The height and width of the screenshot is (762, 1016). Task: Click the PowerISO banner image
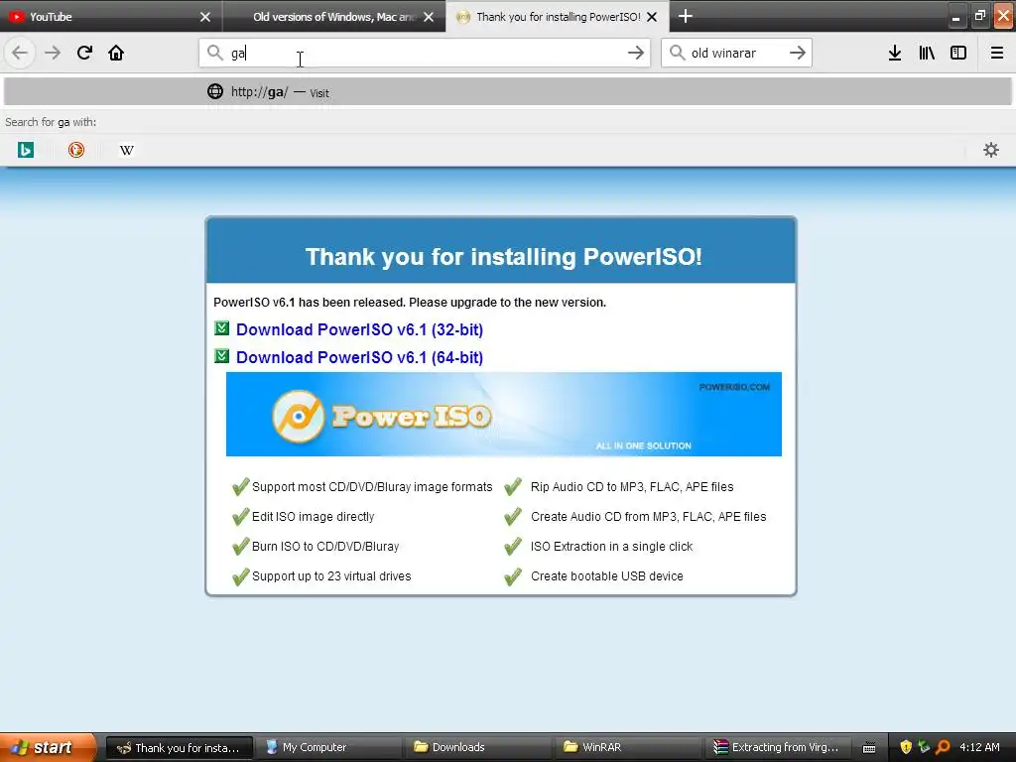(503, 414)
